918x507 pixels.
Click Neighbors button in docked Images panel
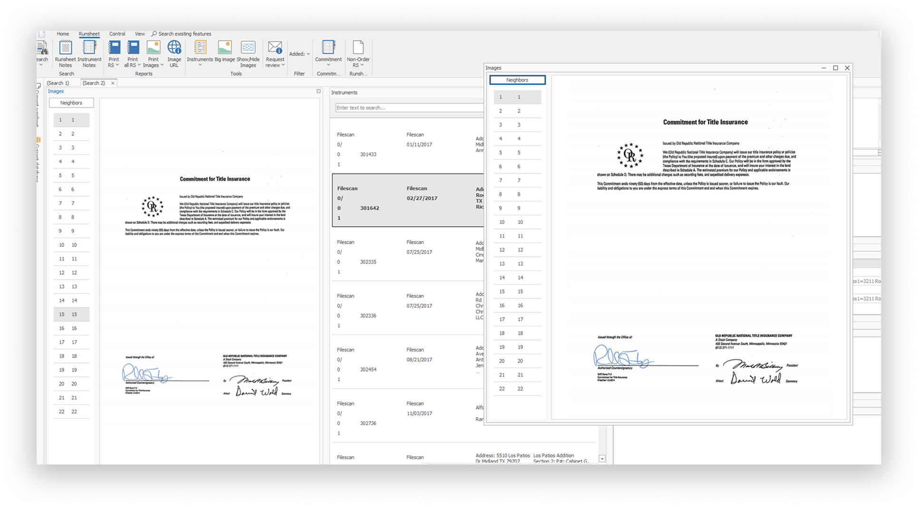click(71, 103)
